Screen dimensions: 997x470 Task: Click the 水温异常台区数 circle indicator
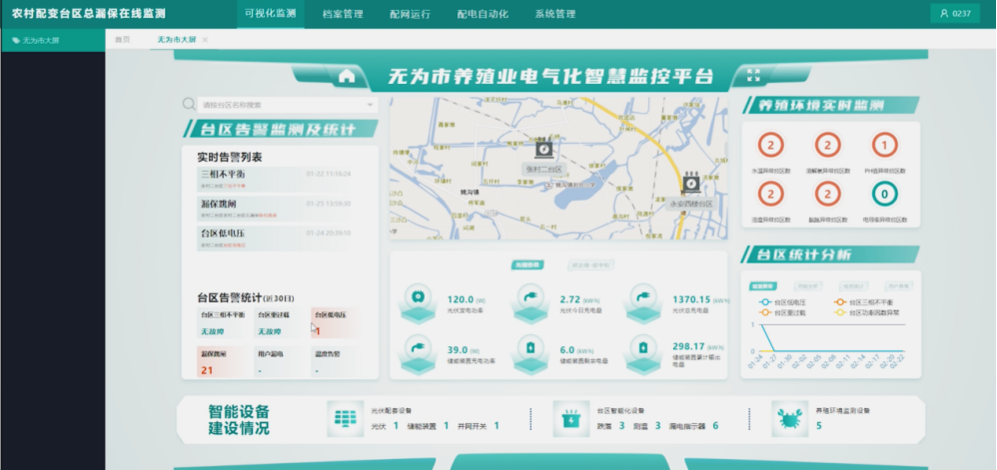point(770,146)
